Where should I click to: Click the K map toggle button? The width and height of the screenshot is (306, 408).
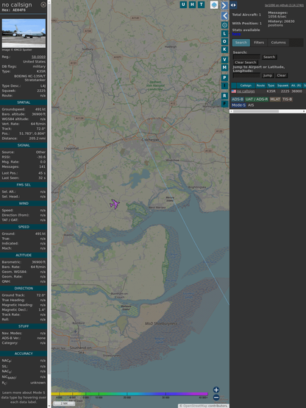(x=224, y=49)
